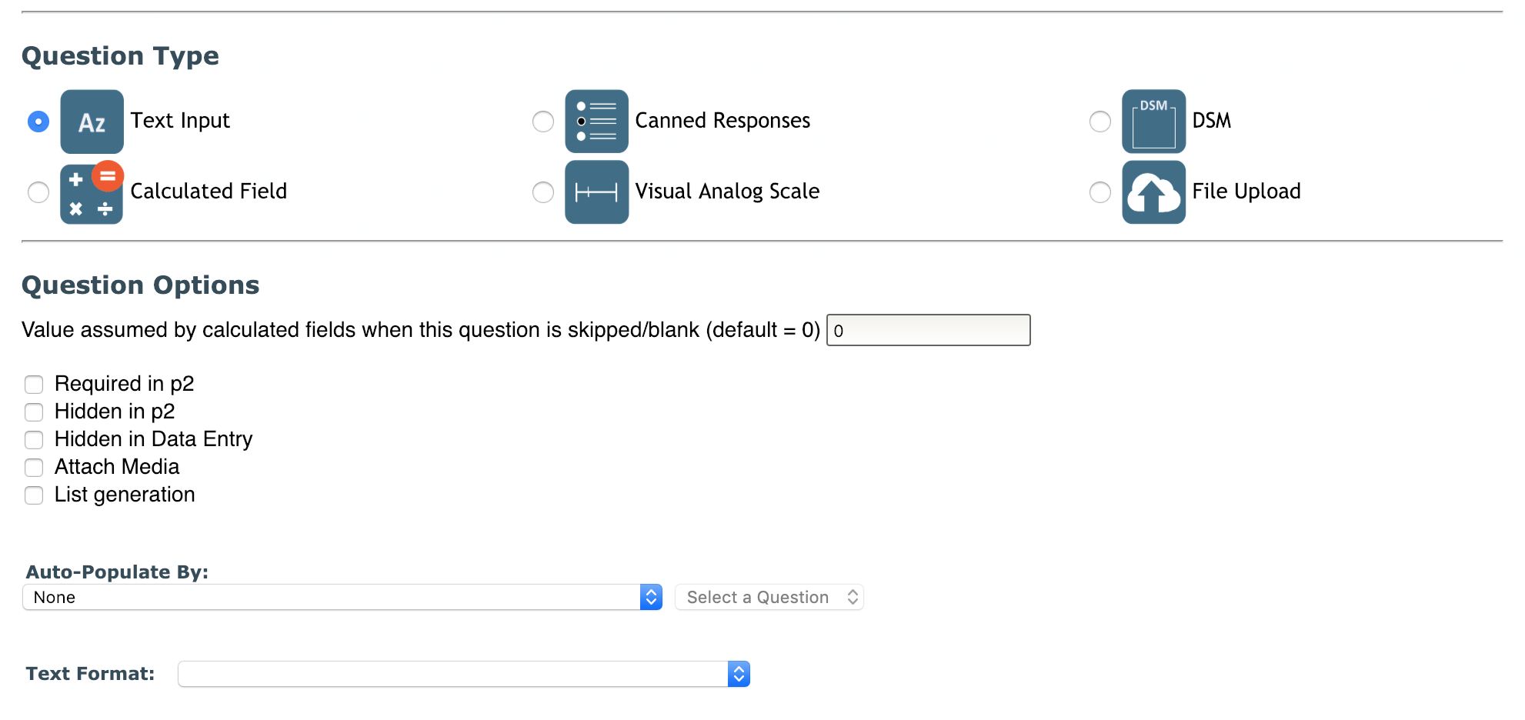
Task: Check the List generation option
Action: click(x=34, y=495)
